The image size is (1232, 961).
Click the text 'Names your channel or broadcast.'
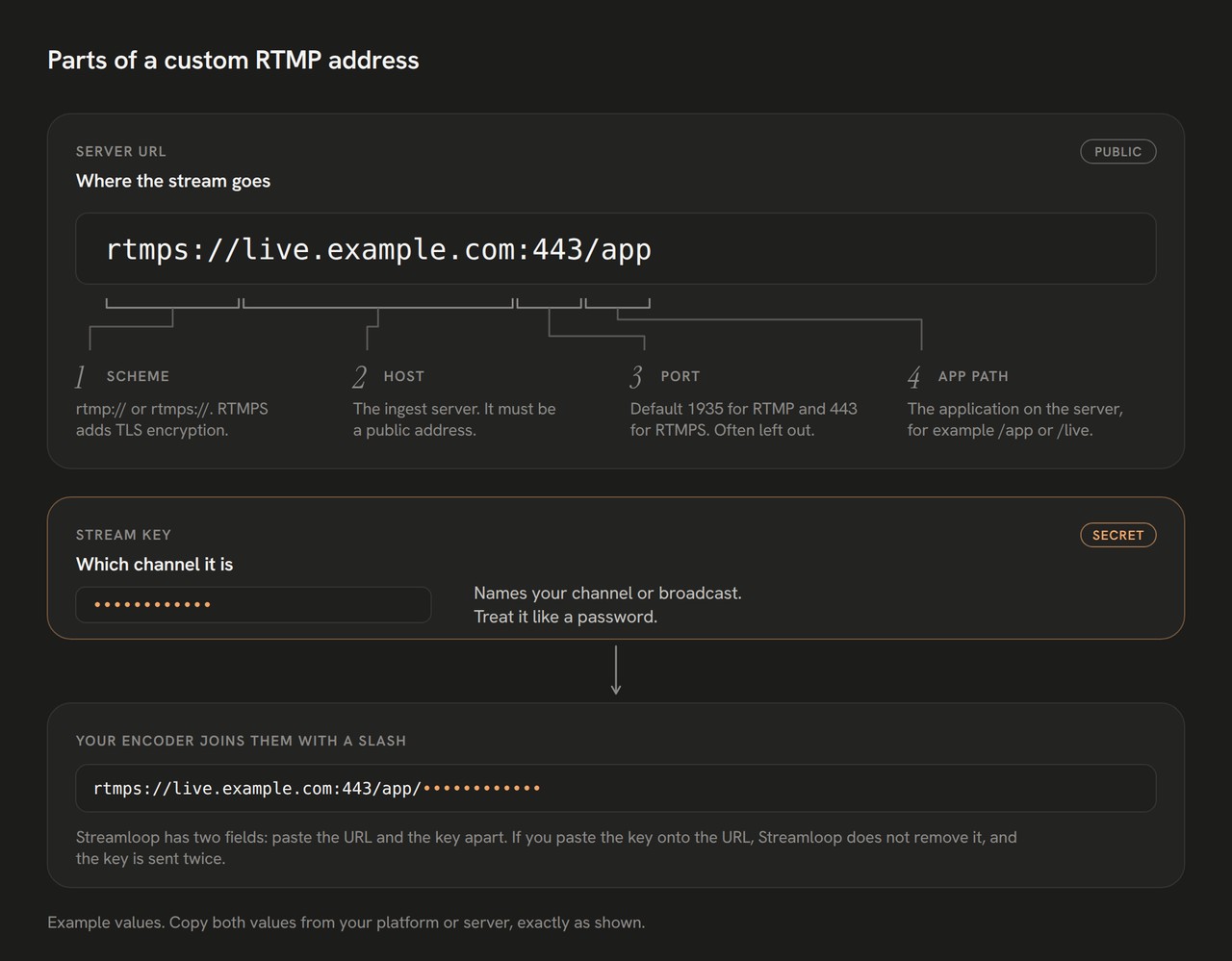click(607, 594)
